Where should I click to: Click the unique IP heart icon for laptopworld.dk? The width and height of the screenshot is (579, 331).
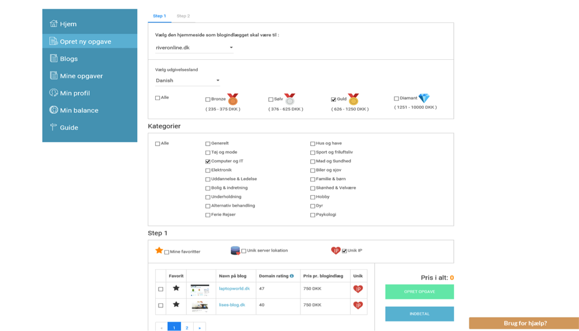pos(358,289)
